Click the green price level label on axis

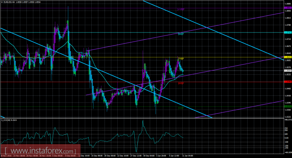pos(288,106)
